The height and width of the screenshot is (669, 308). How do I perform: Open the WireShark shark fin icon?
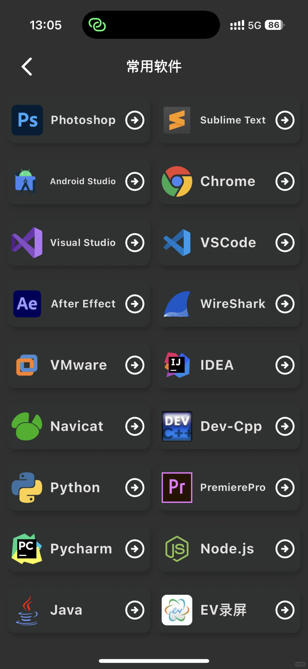coord(177,304)
